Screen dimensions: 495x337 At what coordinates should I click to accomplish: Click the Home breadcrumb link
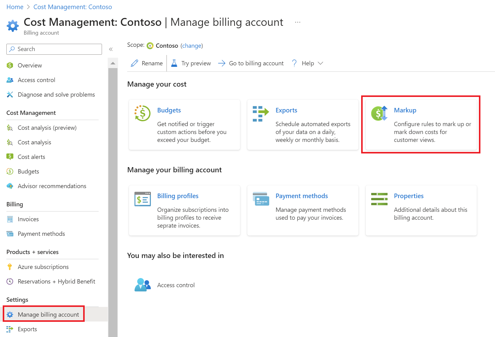tap(15, 7)
